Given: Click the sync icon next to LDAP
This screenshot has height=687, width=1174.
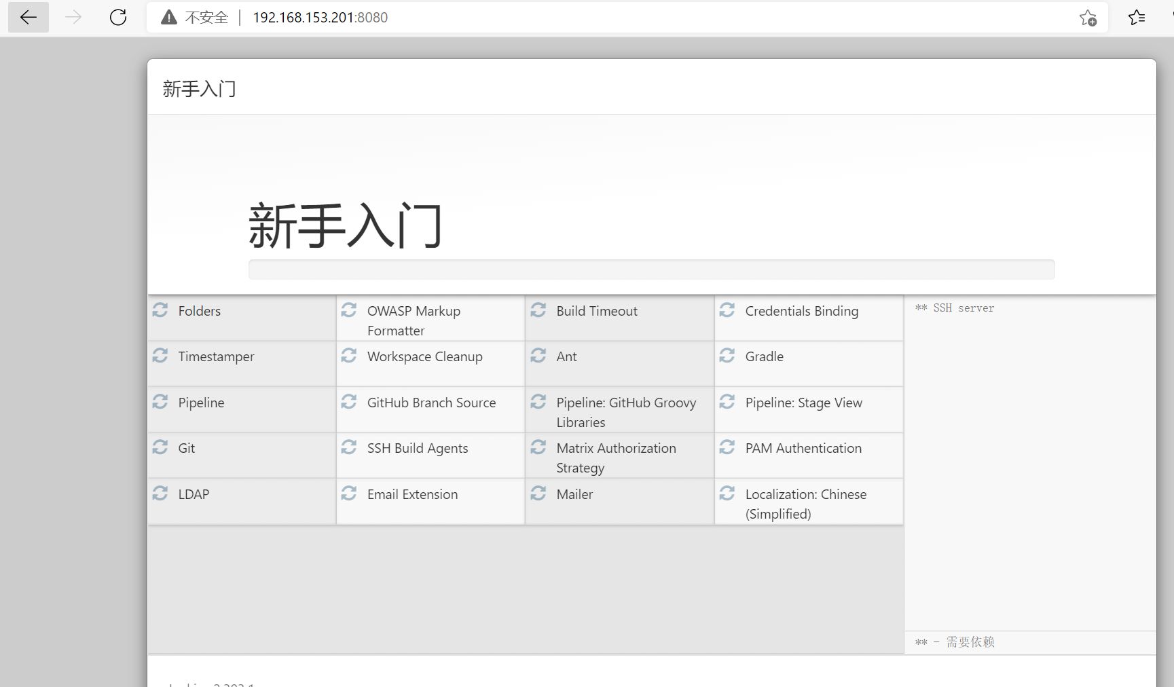Looking at the screenshot, I should (x=160, y=494).
